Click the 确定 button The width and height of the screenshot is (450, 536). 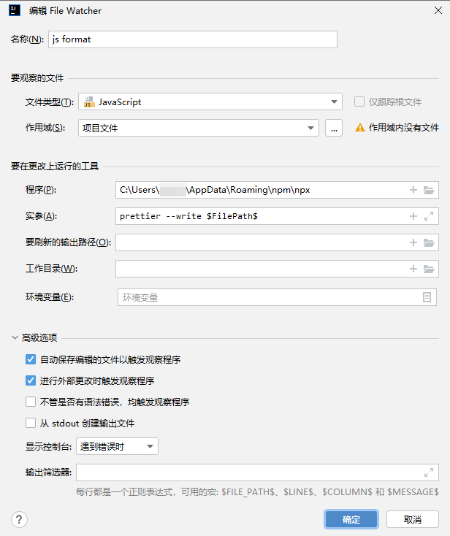coord(351,519)
